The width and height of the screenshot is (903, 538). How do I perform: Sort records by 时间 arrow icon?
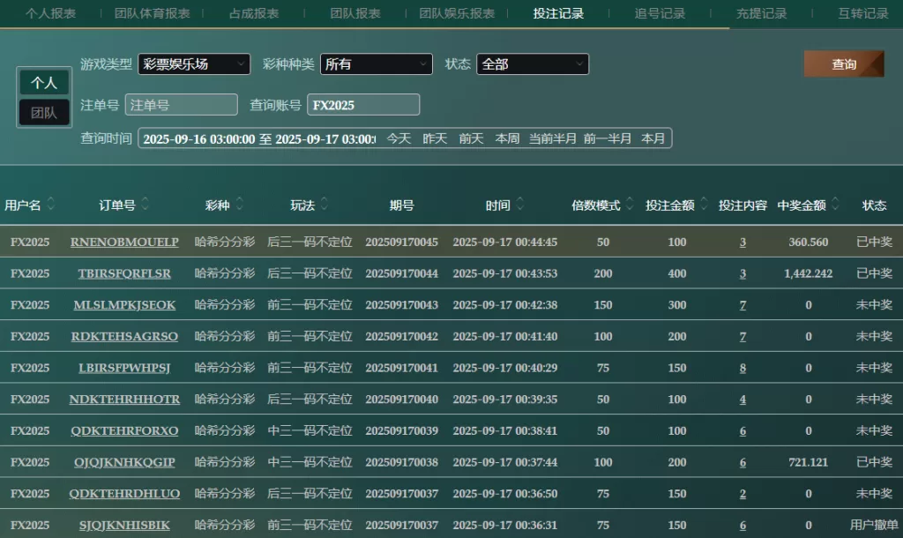point(520,205)
